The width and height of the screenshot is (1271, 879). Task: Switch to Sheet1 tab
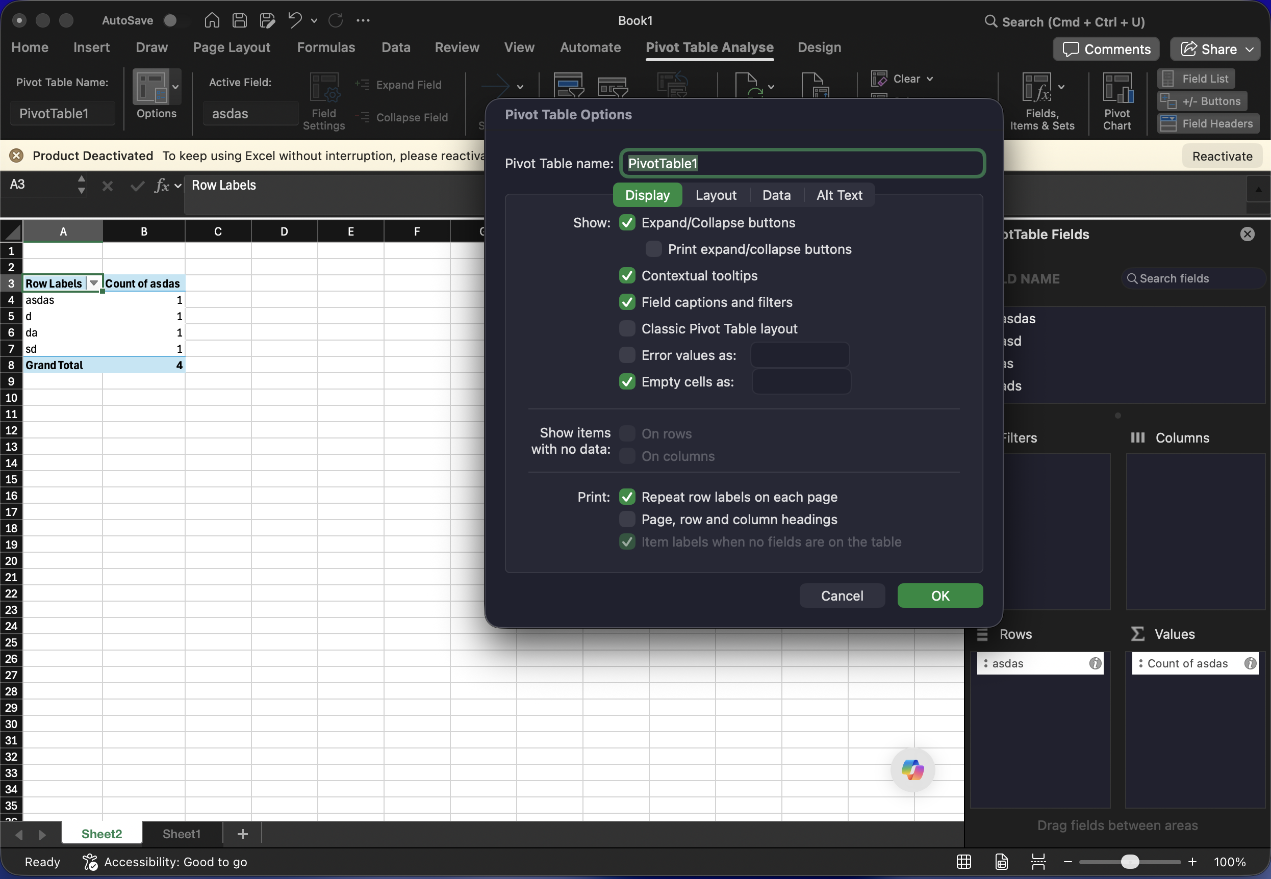tap(181, 834)
